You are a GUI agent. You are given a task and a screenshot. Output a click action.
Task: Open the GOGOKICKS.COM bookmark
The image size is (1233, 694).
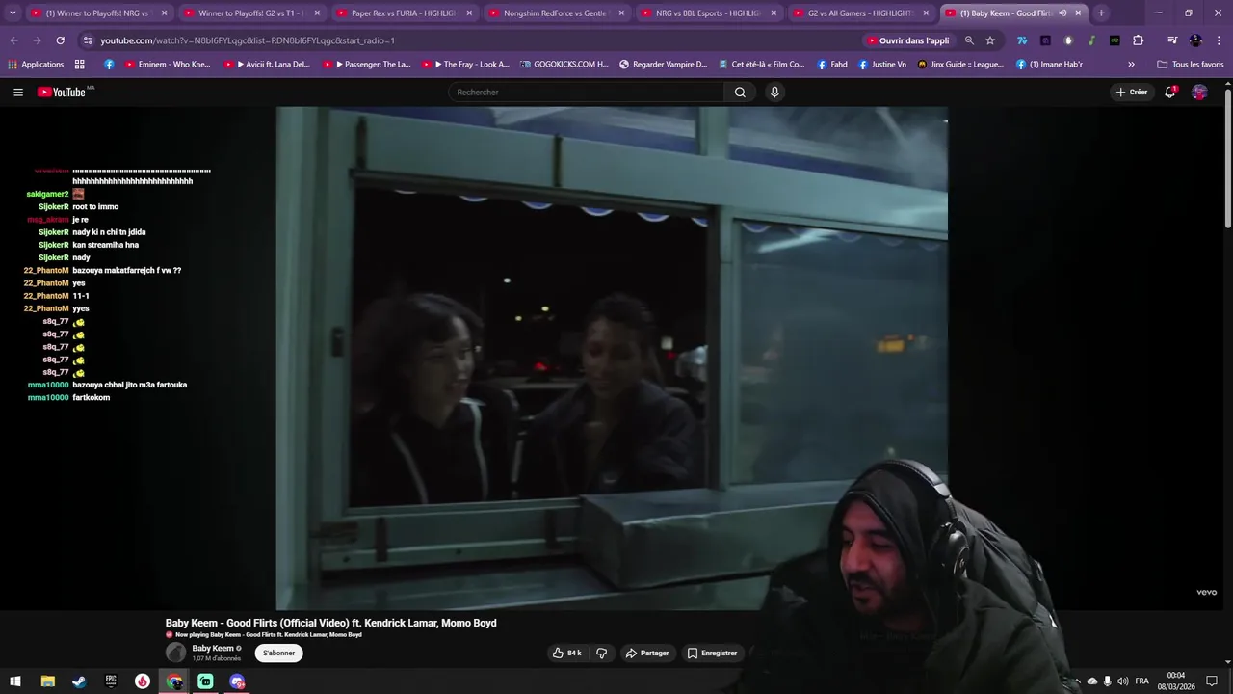coord(564,65)
